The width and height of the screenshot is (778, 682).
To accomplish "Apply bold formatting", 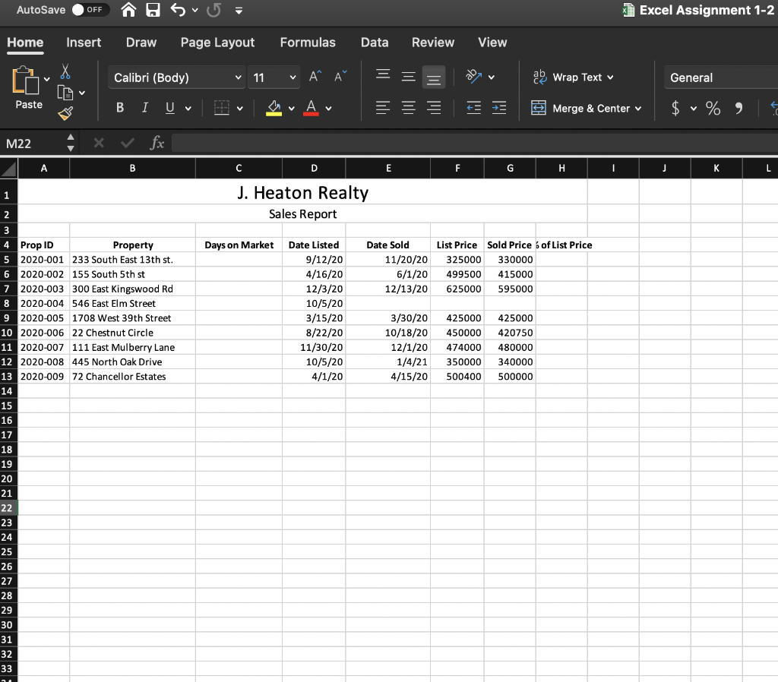I will click(119, 107).
